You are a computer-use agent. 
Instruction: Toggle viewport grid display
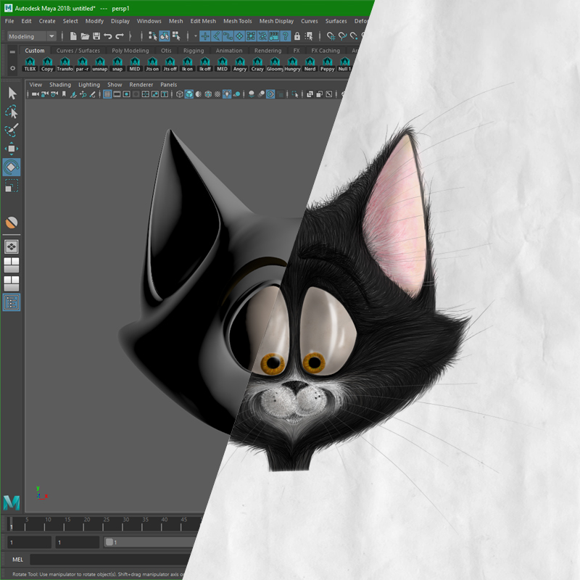[107, 94]
